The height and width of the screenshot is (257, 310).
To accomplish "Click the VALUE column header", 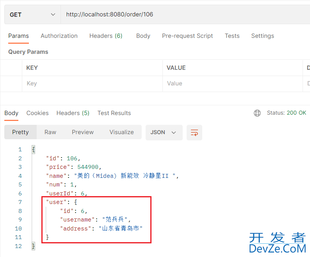I will [x=176, y=68].
